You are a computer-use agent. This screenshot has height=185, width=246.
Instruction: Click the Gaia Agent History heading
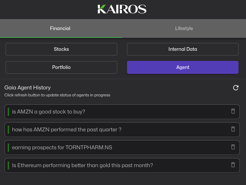point(28,88)
